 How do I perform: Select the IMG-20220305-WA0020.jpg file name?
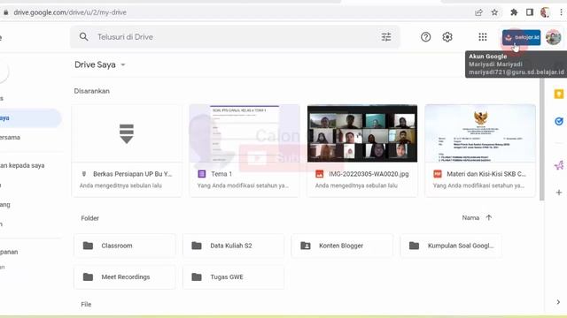[x=369, y=174]
